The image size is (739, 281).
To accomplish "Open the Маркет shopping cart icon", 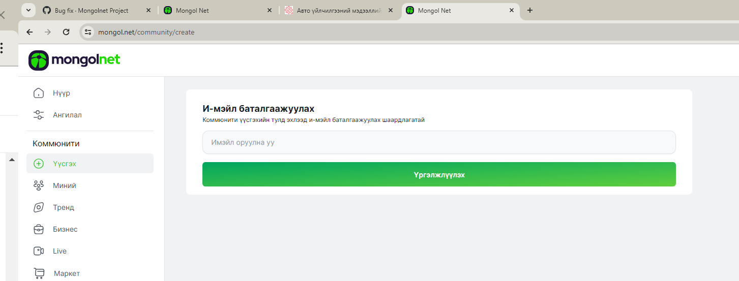I will pyautogui.click(x=39, y=273).
